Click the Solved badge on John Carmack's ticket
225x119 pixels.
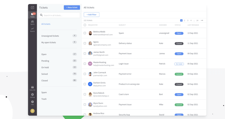pyautogui.click(x=179, y=74)
